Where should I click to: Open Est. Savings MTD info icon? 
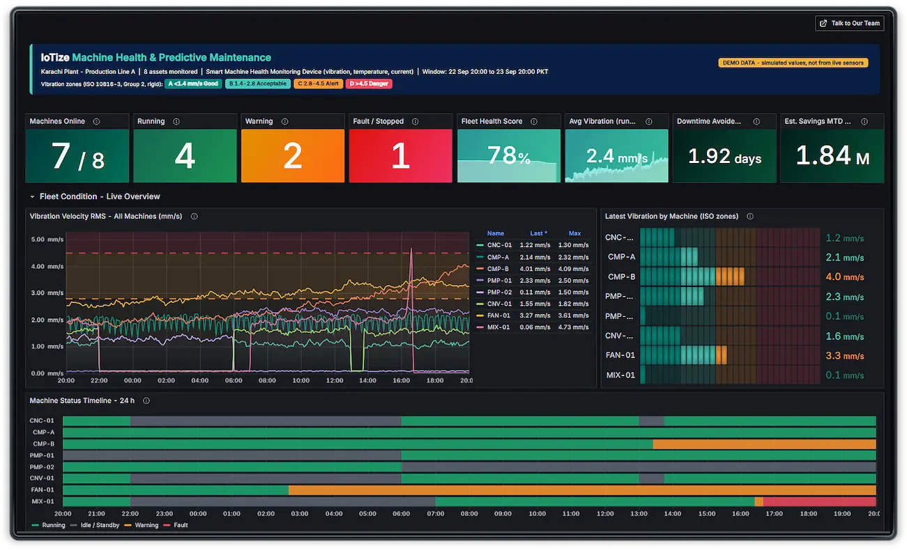tap(864, 121)
